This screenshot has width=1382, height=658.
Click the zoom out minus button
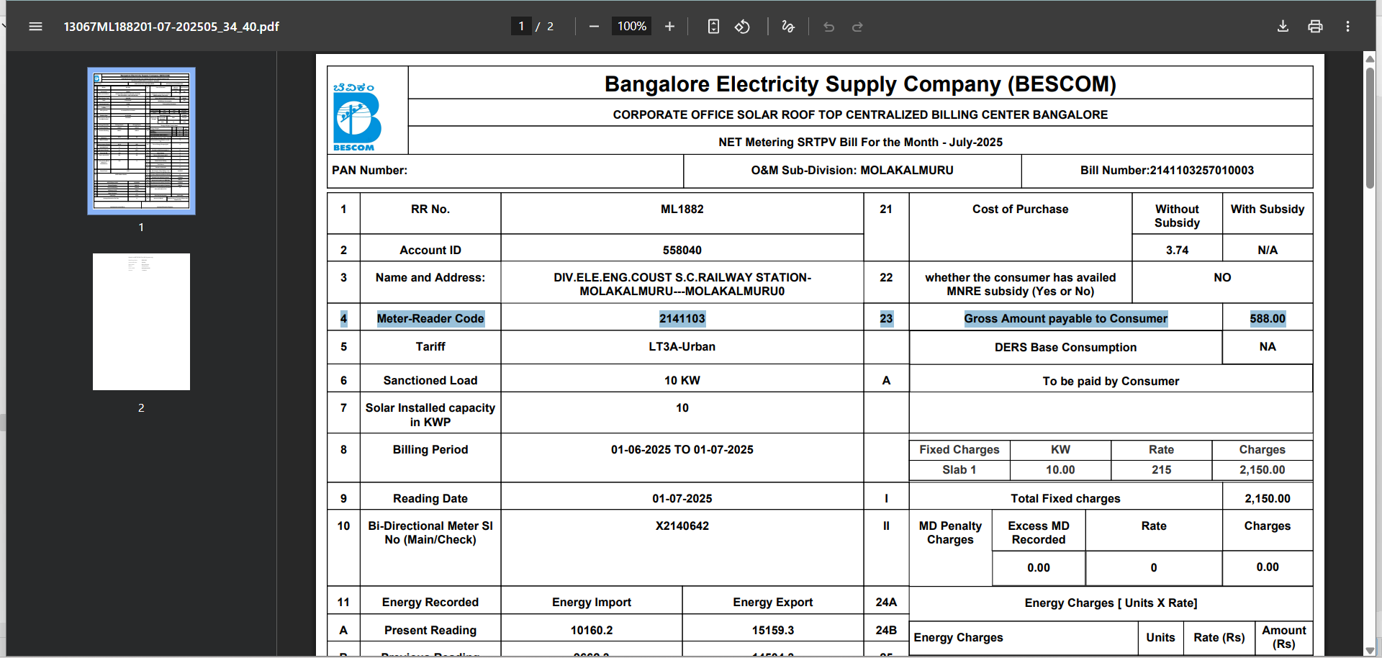tap(594, 27)
